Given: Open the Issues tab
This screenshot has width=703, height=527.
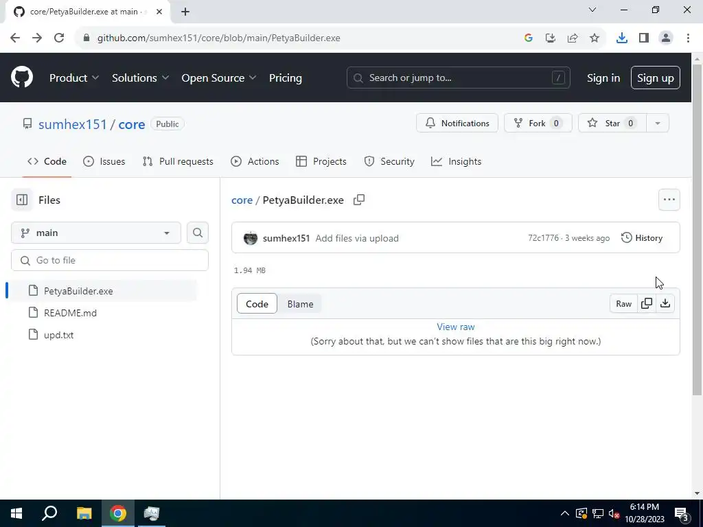Looking at the screenshot, I should [104, 161].
